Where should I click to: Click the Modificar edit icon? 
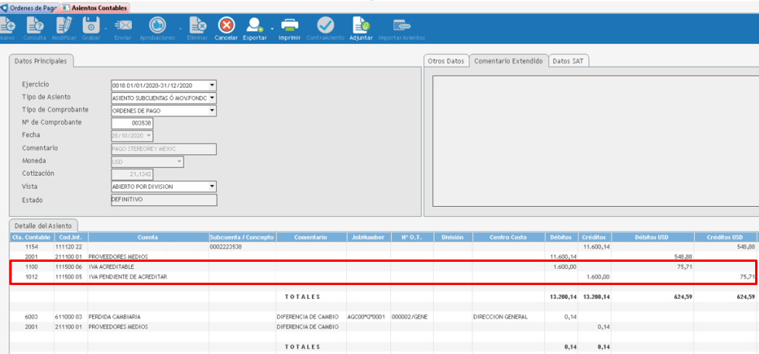(64, 26)
